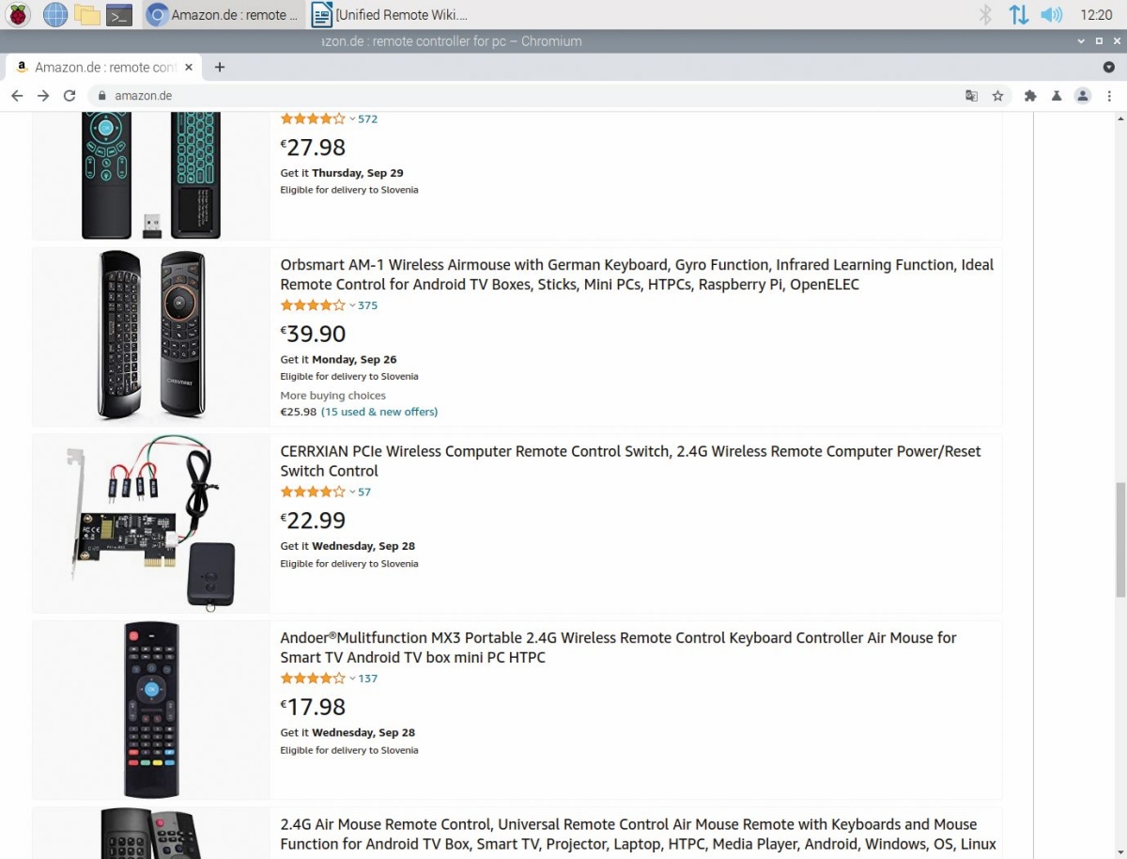Open the Chrome Labs flask icon
This screenshot has height=859, width=1127.
pyautogui.click(x=1057, y=96)
